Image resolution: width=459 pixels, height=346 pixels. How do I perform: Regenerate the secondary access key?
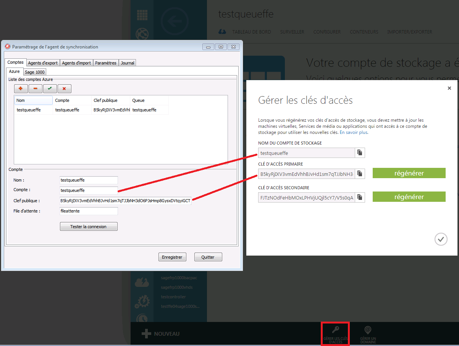click(x=409, y=197)
